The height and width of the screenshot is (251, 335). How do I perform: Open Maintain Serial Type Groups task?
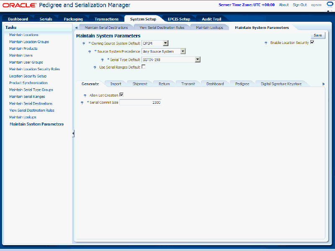pos(31,90)
